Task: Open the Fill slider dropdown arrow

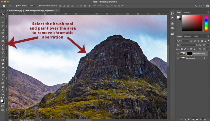Action: tap(208, 49)
